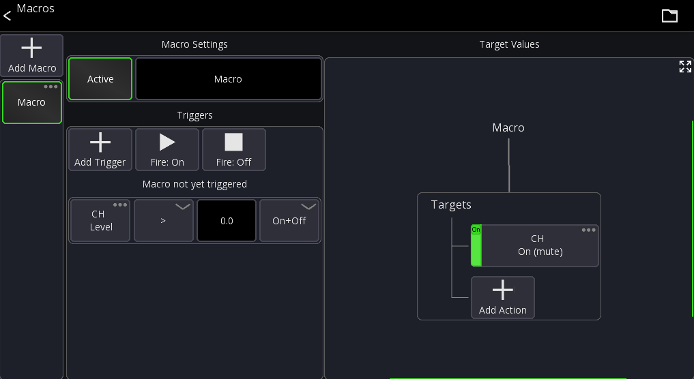Expand Target Values panel to fullscreen
694x379 pixels.
(685, 67)
